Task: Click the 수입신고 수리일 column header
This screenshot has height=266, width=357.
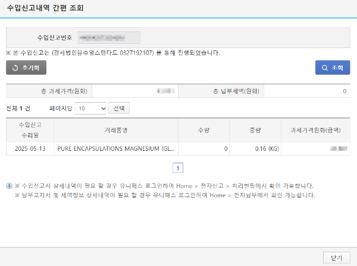Action: [30, 130]
